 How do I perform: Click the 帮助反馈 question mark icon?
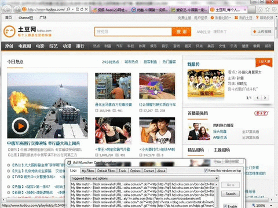(257, 17)
